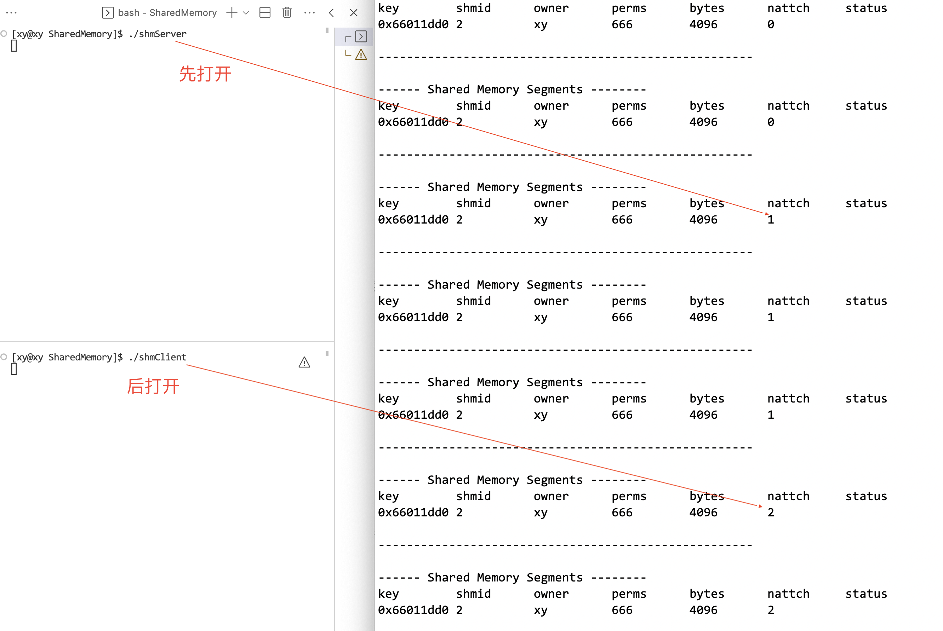Click the bash - SharedMemory terminal title
The image size is (943, 631).
tap(167, 12)
